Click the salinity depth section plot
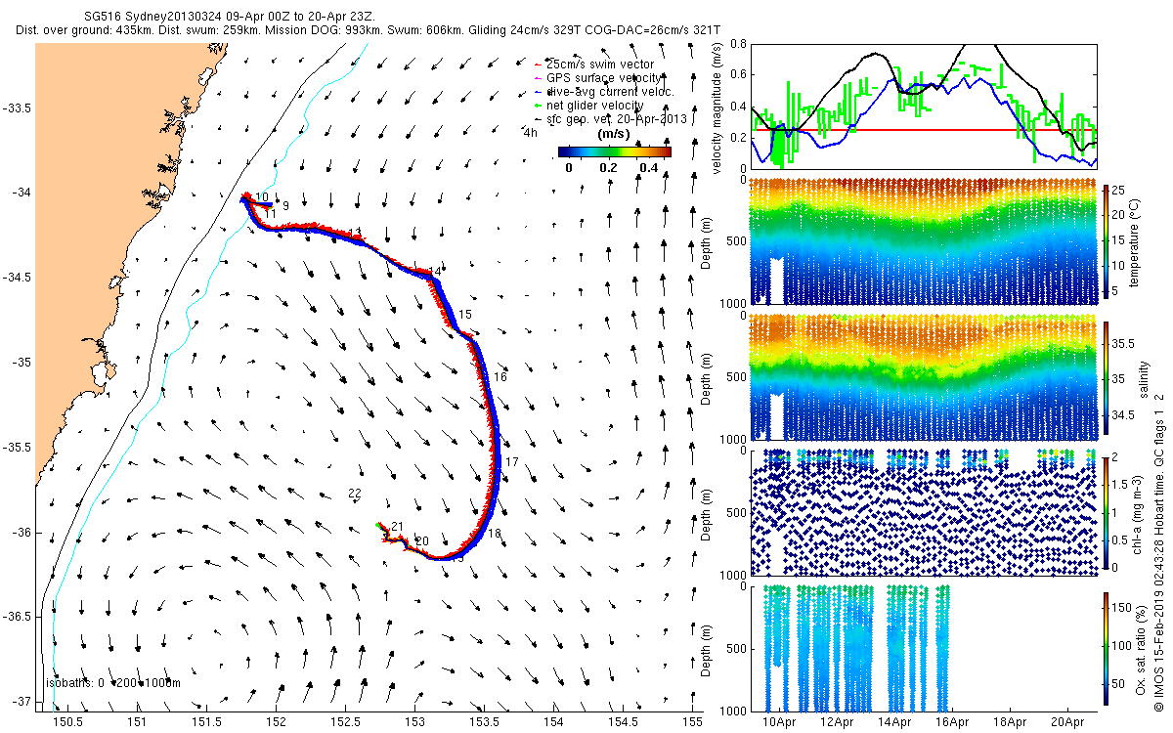The width and height of the screenshot is (1173, 733). [x=924, y=376]
